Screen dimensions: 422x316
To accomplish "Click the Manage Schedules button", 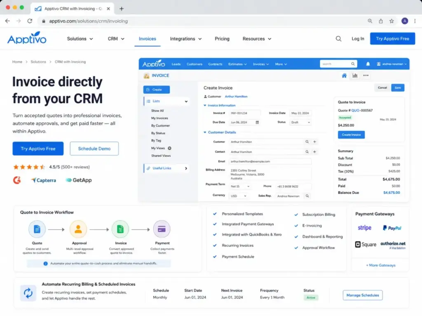I will point(363,295).
